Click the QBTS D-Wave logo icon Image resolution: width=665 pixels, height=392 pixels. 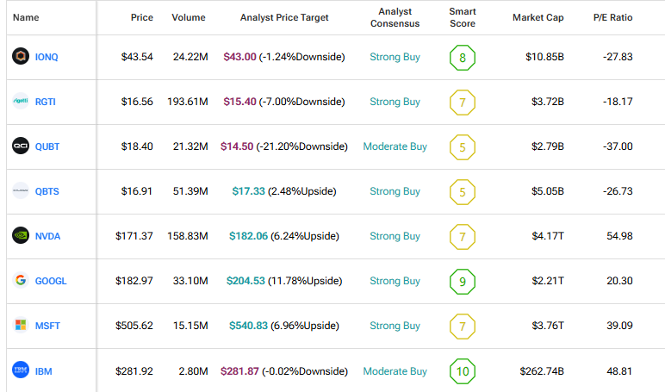[x=21, y=191]
